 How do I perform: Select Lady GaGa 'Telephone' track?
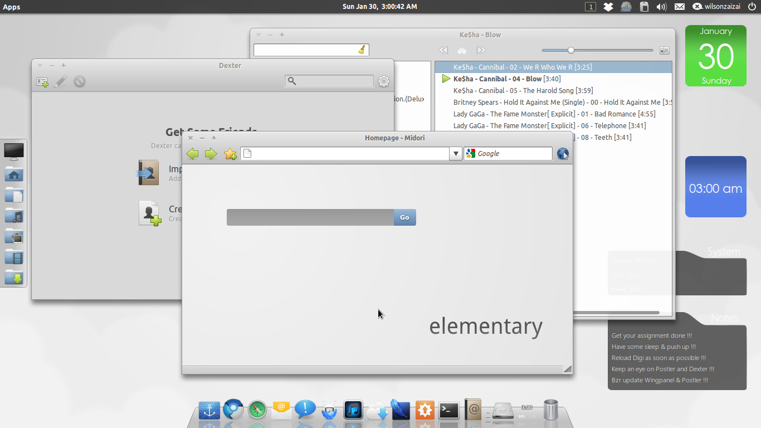[x=553, y=125]
